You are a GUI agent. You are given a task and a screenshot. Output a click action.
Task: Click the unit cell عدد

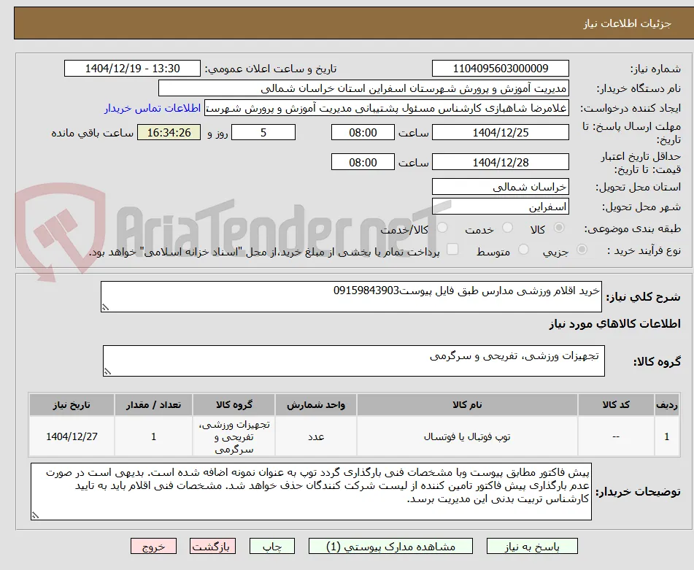(x=315, y=436)
